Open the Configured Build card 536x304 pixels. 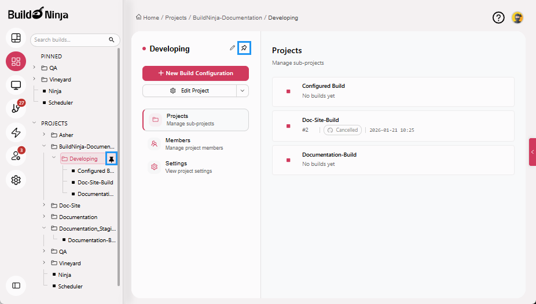pyautogui.click(x=393, y=92)
